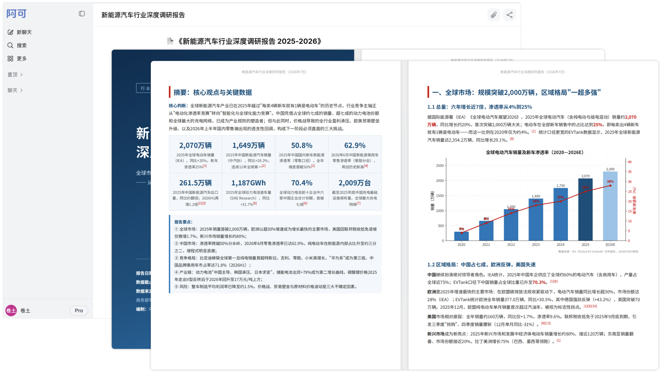Open the 更多 grid icon
The width and height of the screenshot is (664, 375).
pyautogui.click(x=11, y=59)
